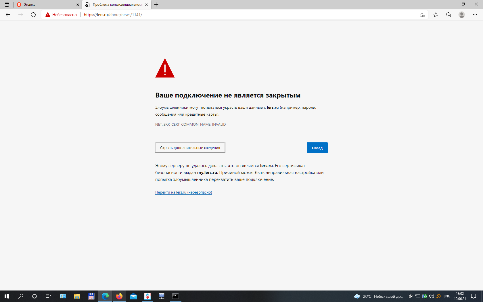Click the network tray icon

tap(418, 296)
